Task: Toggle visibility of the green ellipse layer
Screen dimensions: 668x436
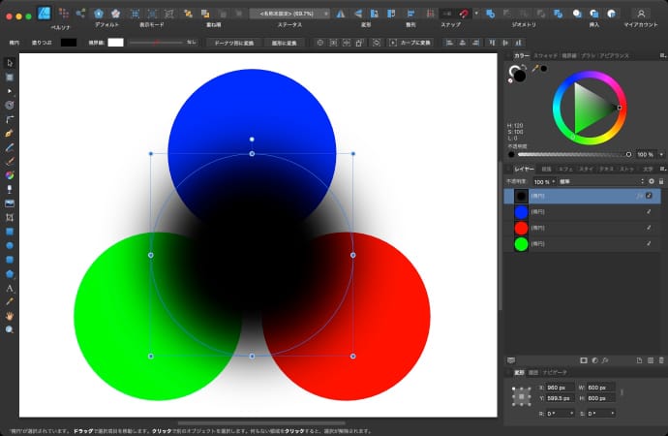Action: [x=649, y=243]
